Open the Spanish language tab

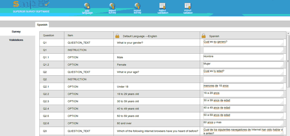click(x=42, y=25)
